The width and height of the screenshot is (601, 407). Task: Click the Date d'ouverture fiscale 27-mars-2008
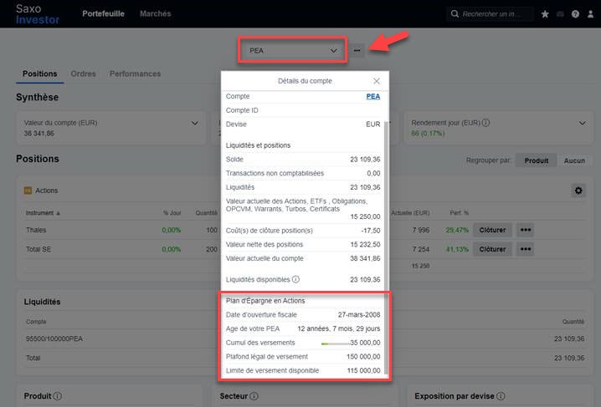359,314
